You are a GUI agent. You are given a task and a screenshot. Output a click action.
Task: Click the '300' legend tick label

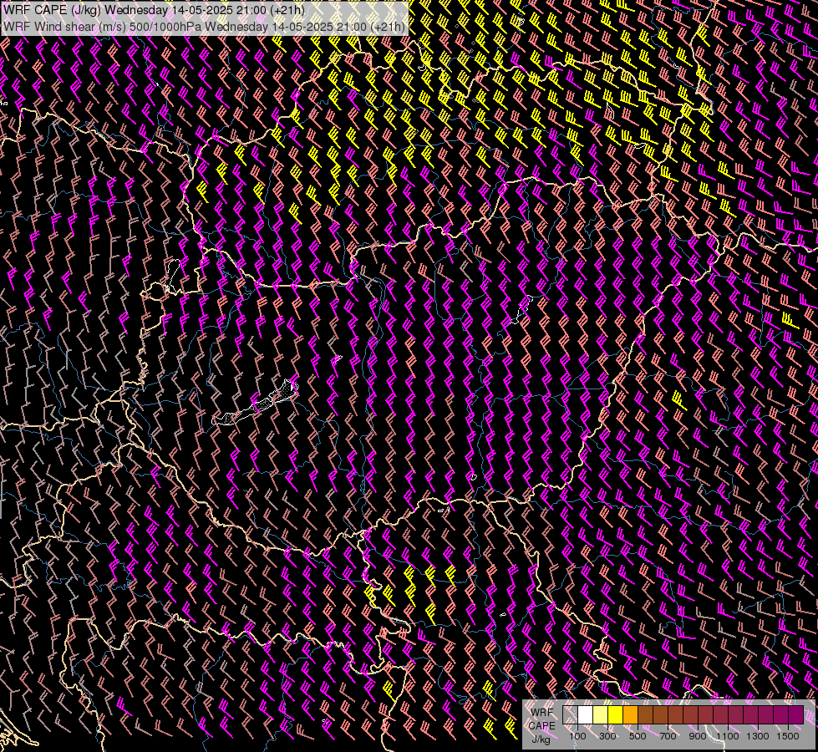point(607,736)
